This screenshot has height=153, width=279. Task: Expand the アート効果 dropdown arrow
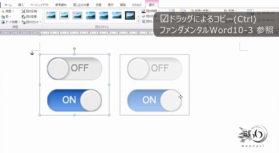pyautogui.click(x=19, y=22)
